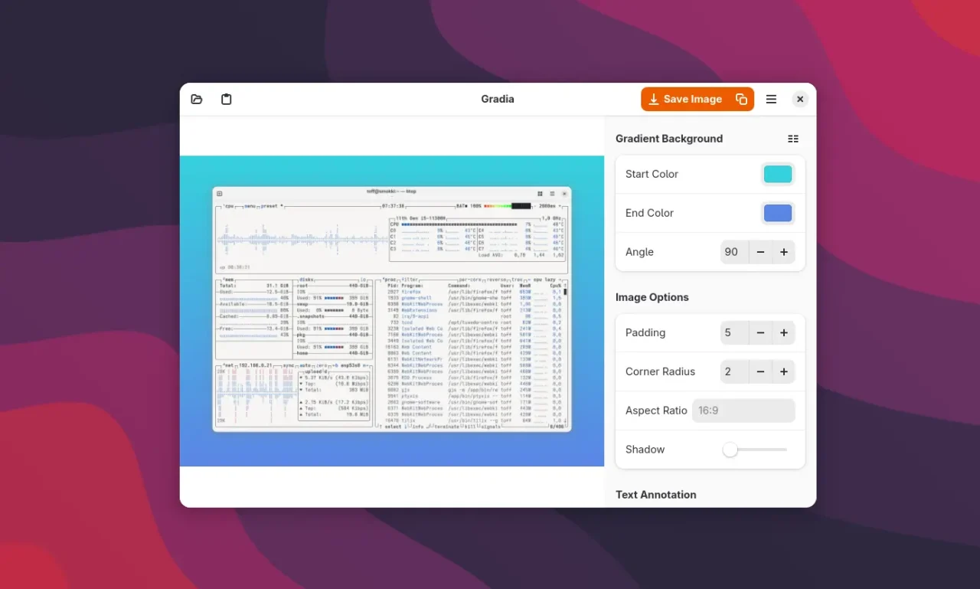The image size is (980, 589).
Task: Click the copy-to-clipboard icon beside Save Image
Action: tap(741, 99)
